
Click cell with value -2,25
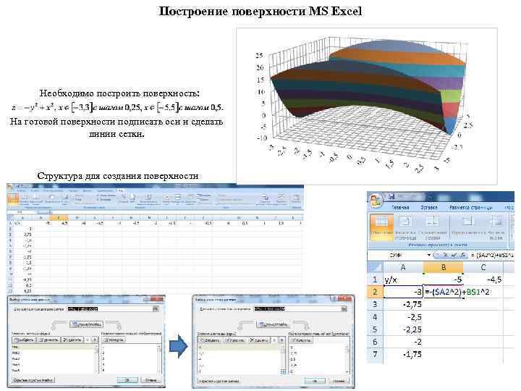coord(403,329)
